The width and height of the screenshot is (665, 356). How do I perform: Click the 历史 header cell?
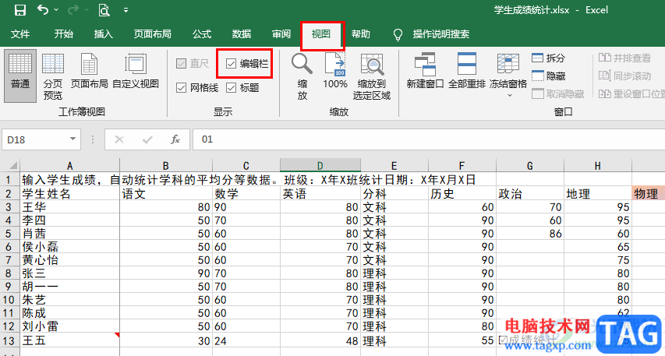[x=462, y=194]
